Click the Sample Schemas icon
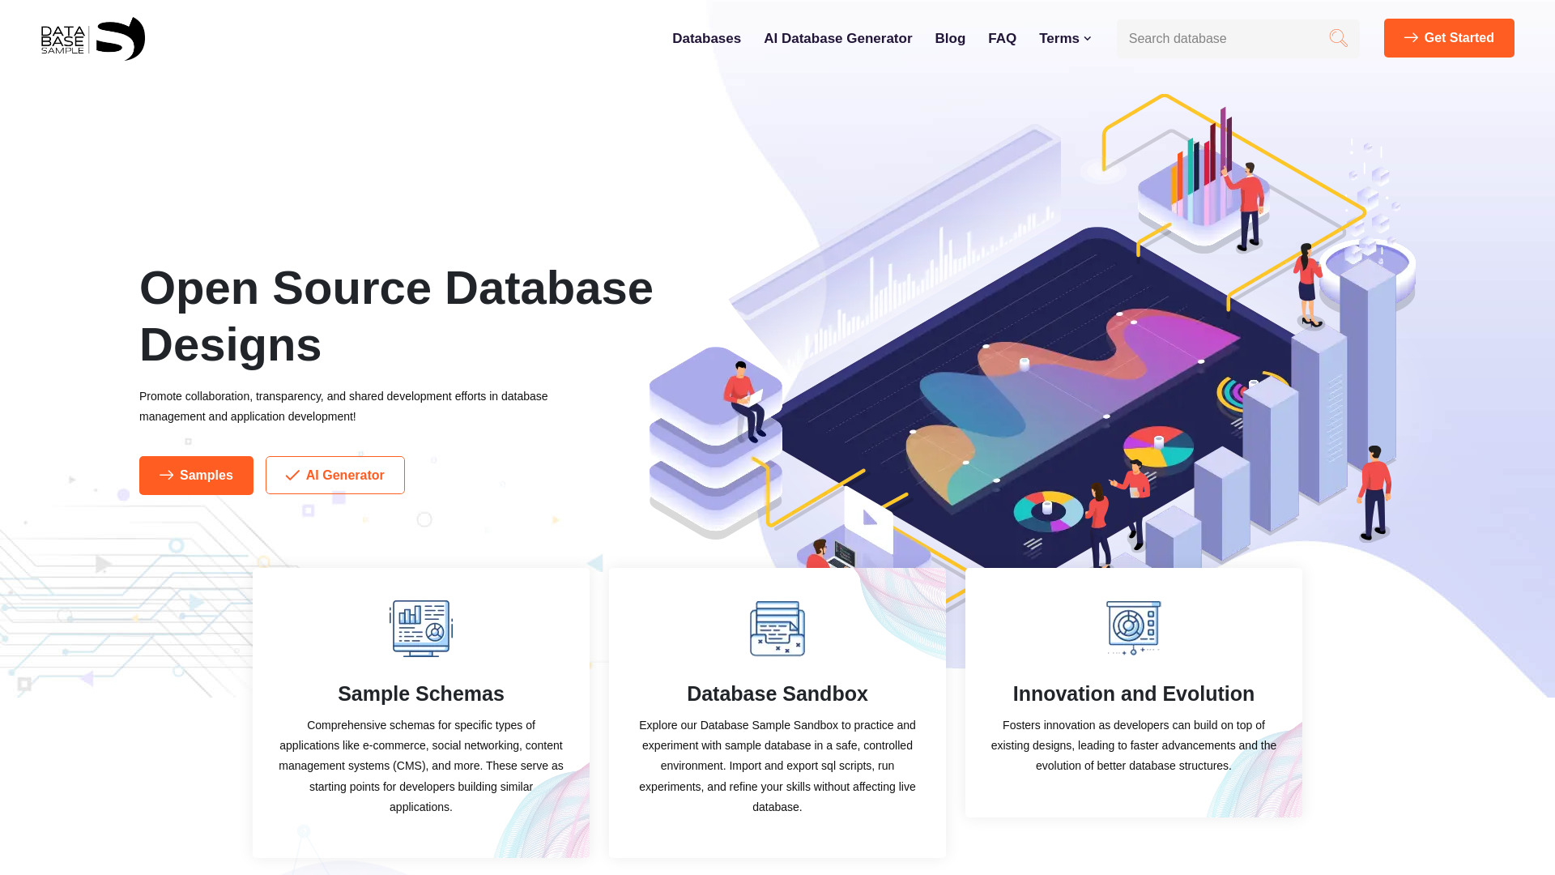Image resolution: width=1555 pixels, height=875 pixels. tap(421, 628)
